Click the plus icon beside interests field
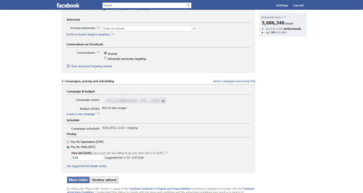 point(194,29)
